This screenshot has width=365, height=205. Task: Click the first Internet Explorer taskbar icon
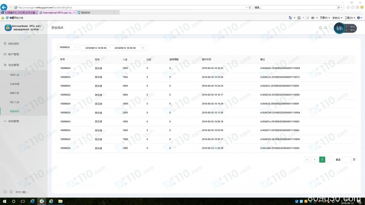click(x=32, y=201)
